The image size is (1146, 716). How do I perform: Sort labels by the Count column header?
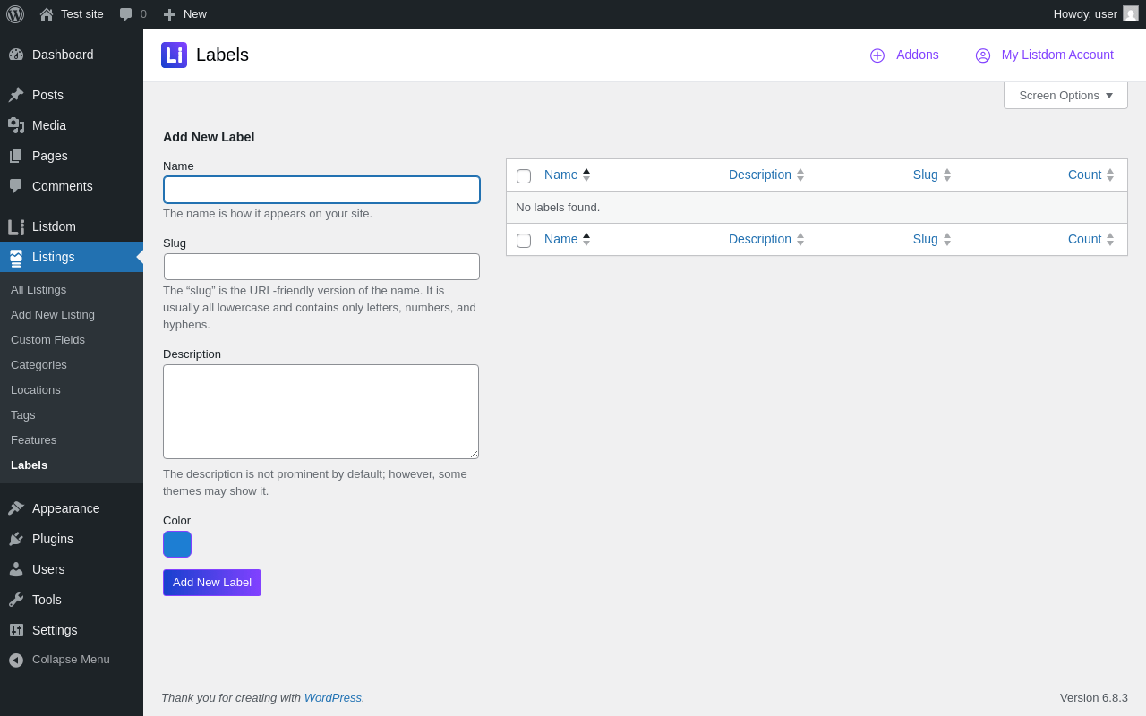pyautogui.click(x=1084, y=175)
